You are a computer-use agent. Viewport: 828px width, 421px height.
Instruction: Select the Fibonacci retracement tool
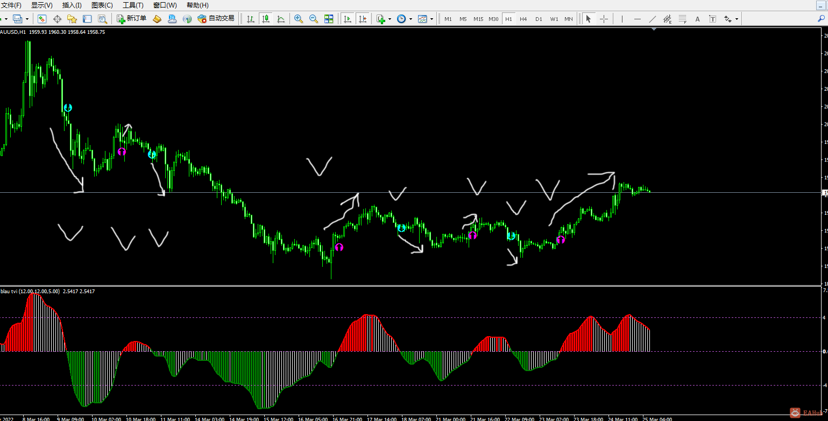click(682, 19)
